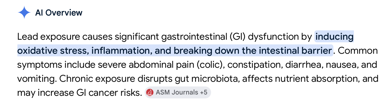
Task: Click the word "constipation"
Action: 255,64
